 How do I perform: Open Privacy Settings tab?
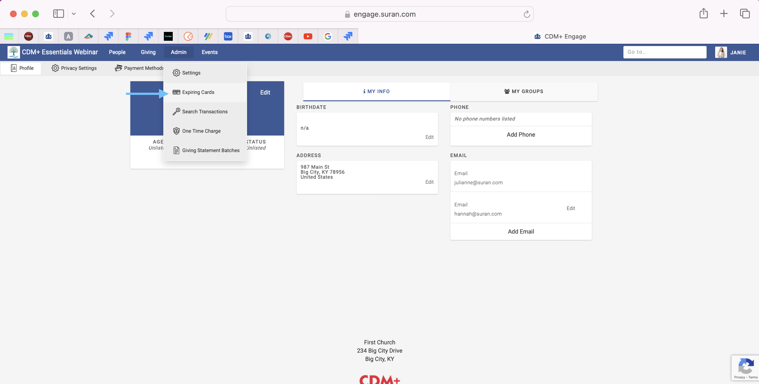point(74,68)
